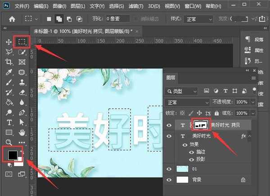
Task: Toggle visibility of layer 01
Action: pos(169,169)
